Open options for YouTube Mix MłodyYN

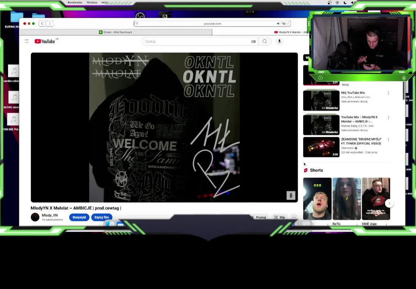point(388,118)
